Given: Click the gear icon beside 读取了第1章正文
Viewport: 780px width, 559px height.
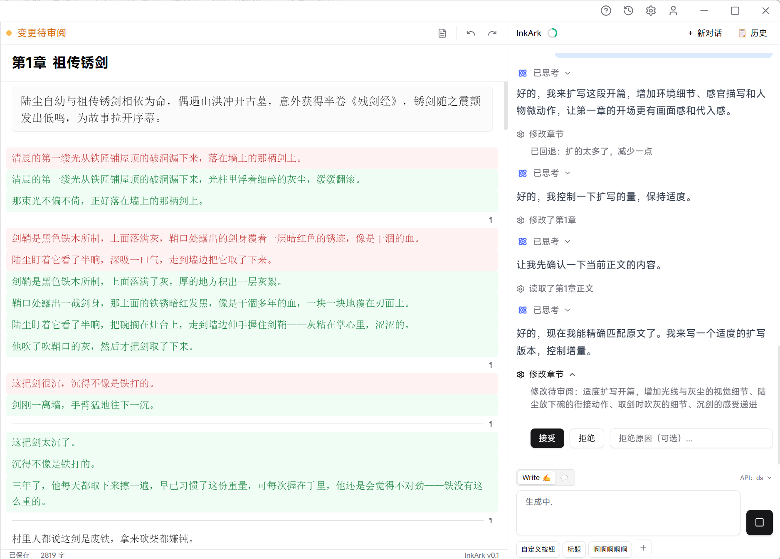Looking at the screenshot, I should [x=521, y=289].
